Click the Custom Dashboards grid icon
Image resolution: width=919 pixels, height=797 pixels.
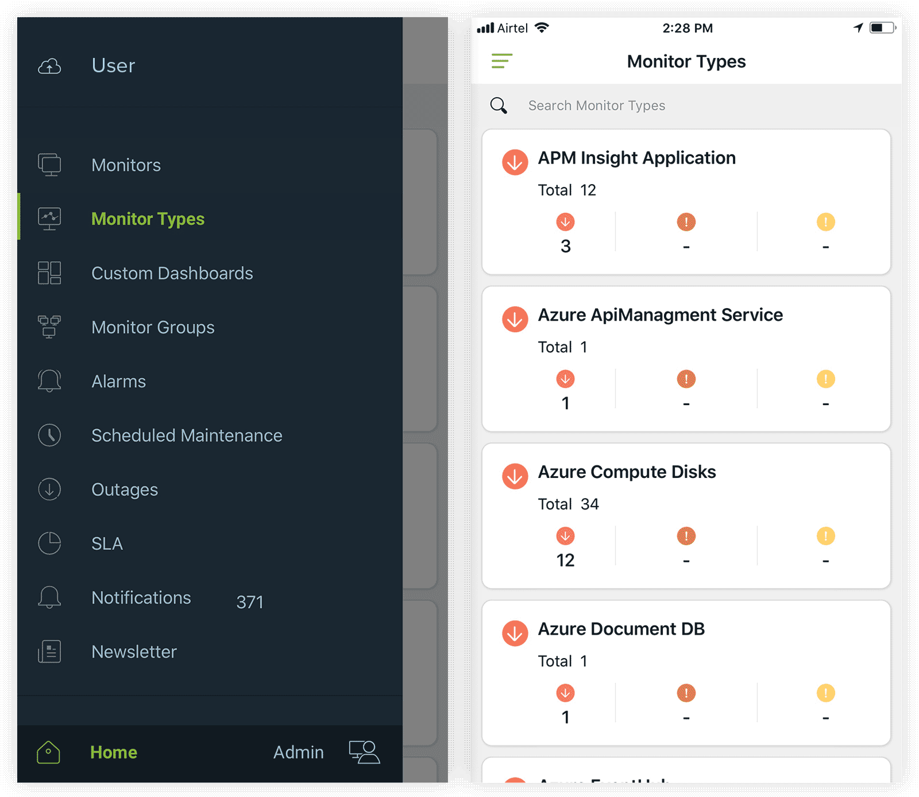[x=49, y=273]
